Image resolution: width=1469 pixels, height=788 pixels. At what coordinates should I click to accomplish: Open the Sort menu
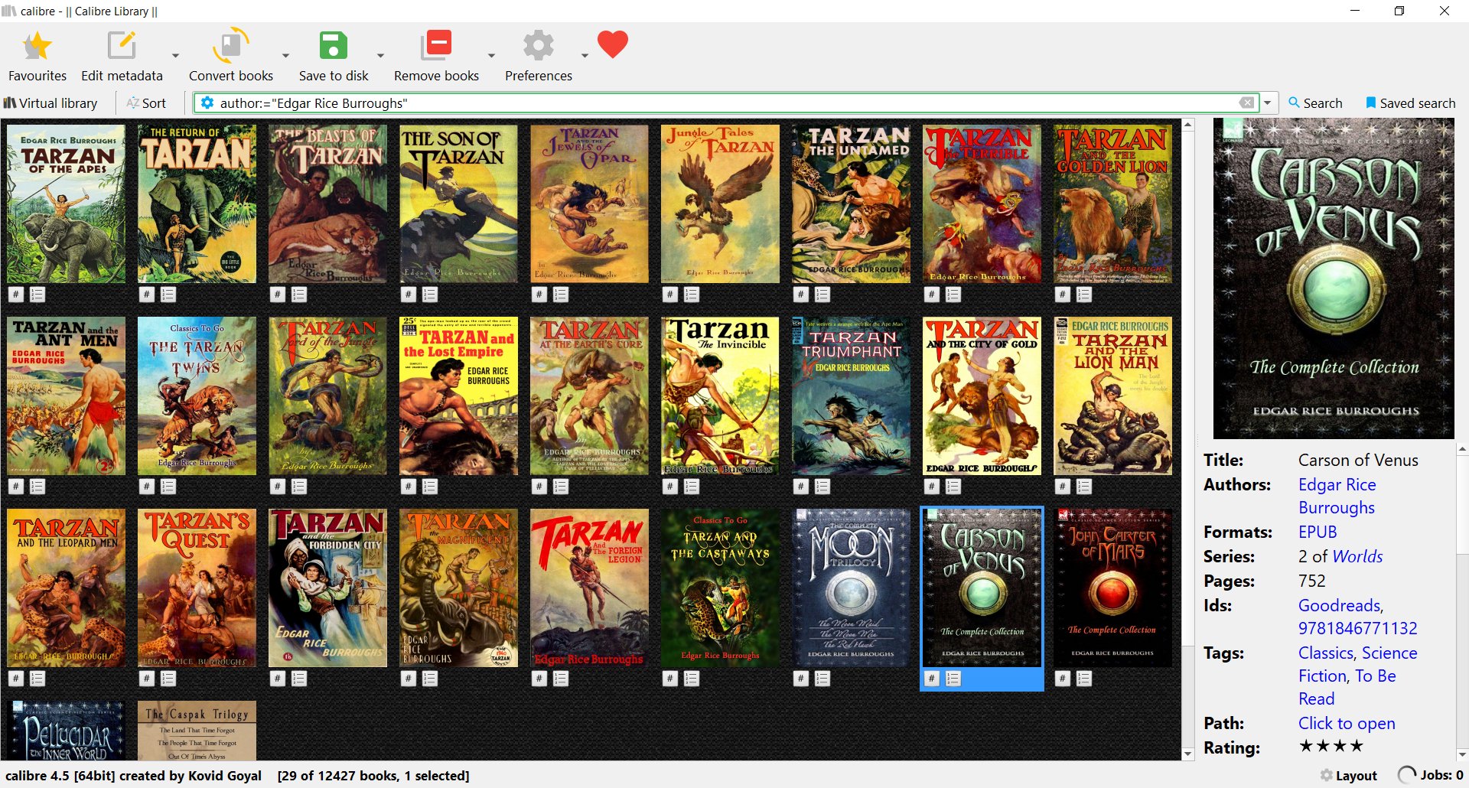146,103
